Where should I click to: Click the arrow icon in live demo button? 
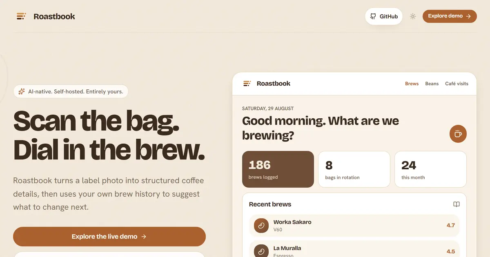pos(144,237)
